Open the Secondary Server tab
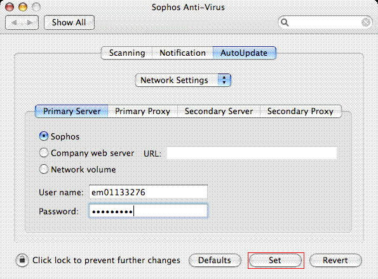This screenshot has width=378, height=279. point(219,112)
